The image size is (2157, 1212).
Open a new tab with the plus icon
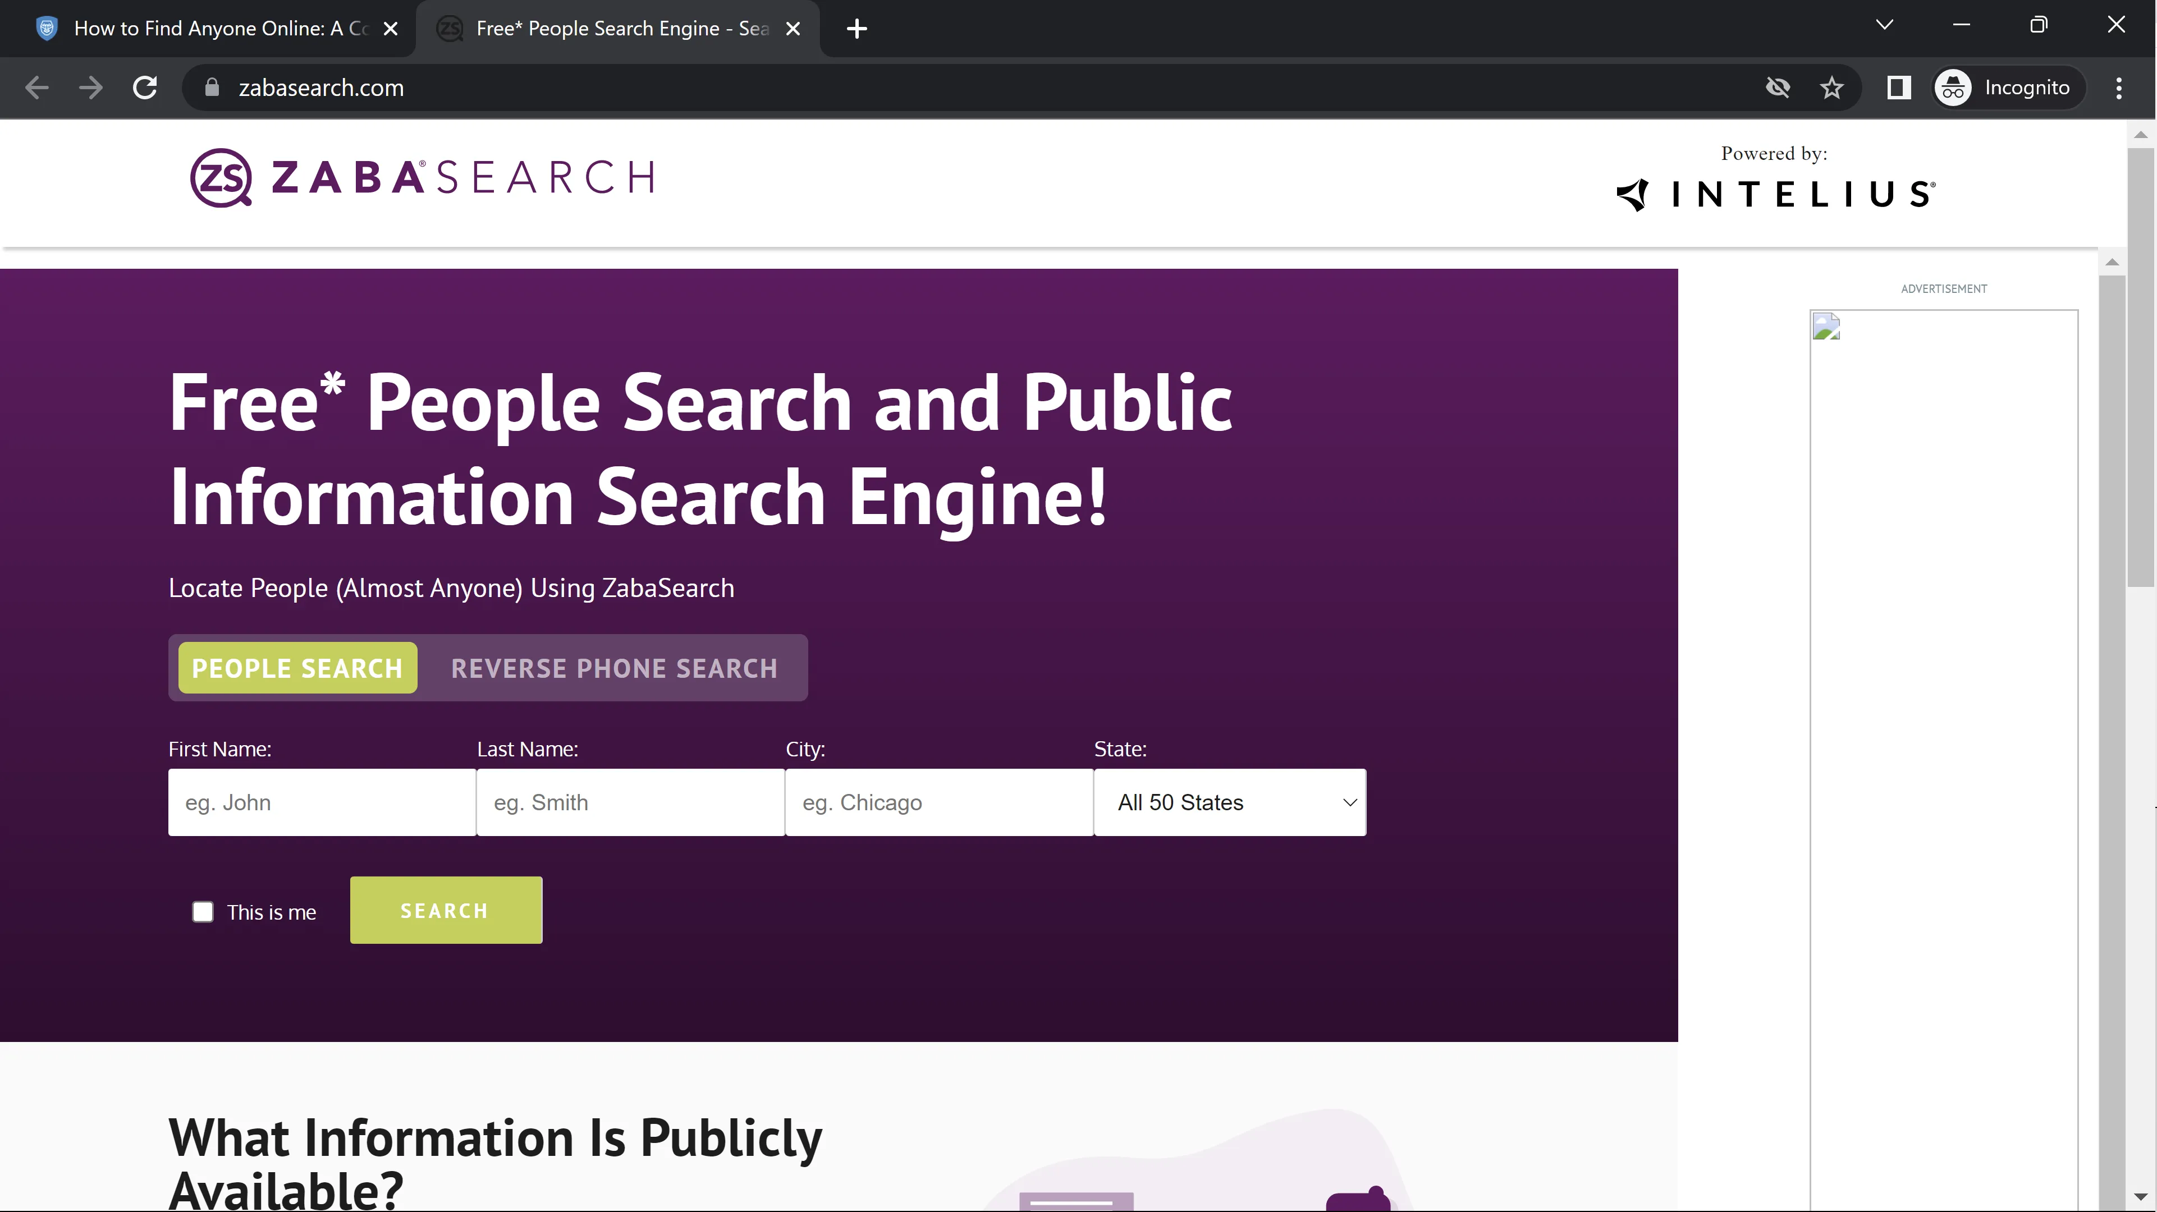[856, 29]
